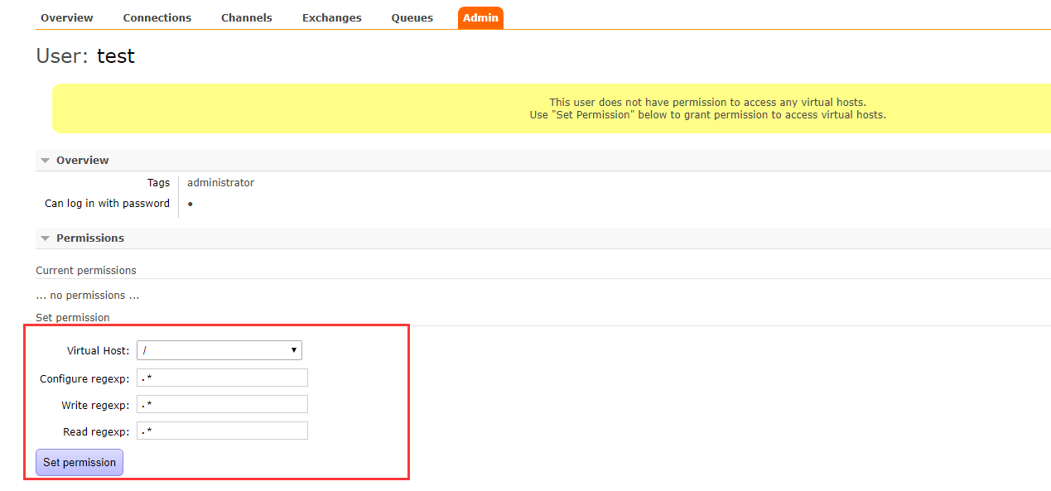Select the Read regexp input box
Viewport: 1051px width, 491px height.
point(222,431)
